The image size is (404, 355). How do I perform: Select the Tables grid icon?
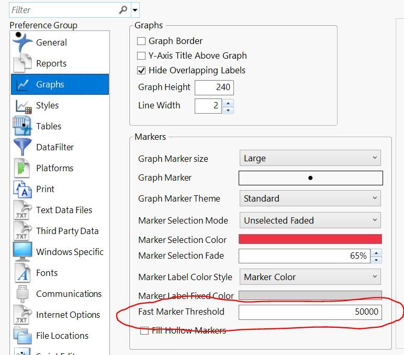coord(22,126)
